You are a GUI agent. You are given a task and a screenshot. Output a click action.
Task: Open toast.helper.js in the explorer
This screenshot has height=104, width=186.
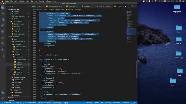tap(19, 16)
